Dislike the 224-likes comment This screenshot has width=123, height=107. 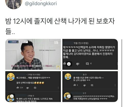click(x=27, y=88)
